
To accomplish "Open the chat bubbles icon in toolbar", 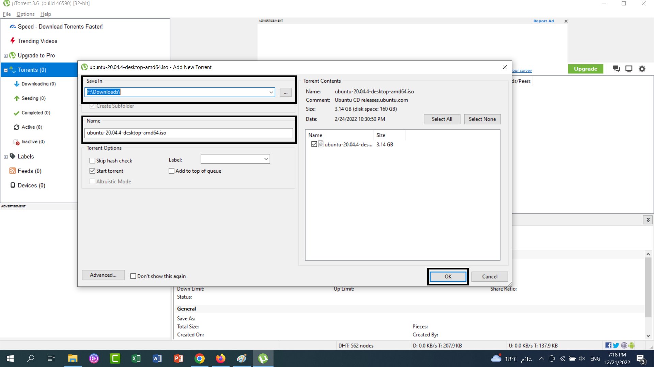I will click(616, 69).
